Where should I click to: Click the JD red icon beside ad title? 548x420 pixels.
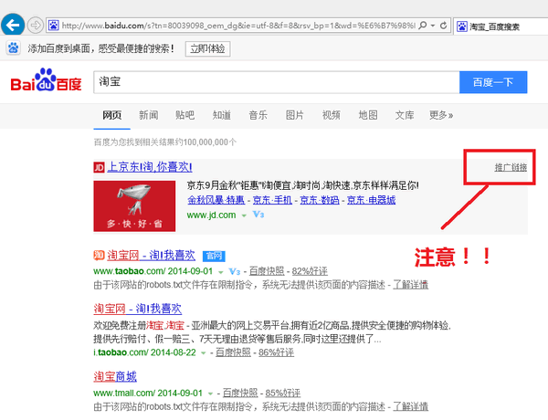coord(99,167)
